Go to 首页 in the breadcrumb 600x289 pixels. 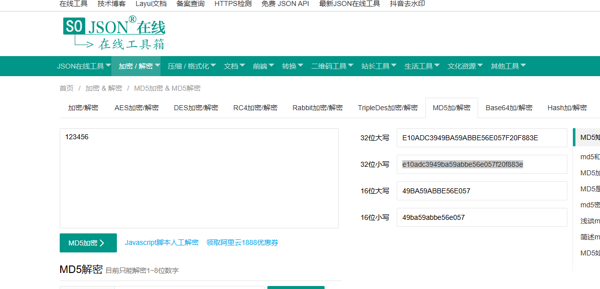pos(66,88)
